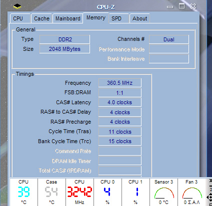Select the RAS# Precharge 4 clocks value
Image resolution: width=212 pixels, height=206 pixels.
point(120,122)
